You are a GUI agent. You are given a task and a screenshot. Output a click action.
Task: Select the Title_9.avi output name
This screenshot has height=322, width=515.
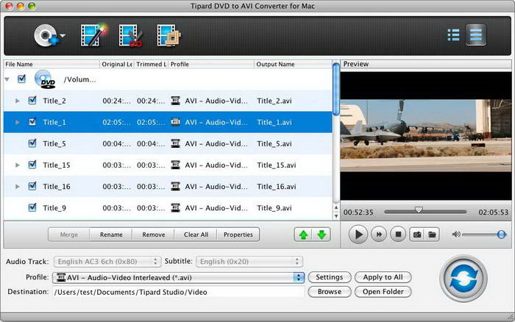[x=274, y=208]
